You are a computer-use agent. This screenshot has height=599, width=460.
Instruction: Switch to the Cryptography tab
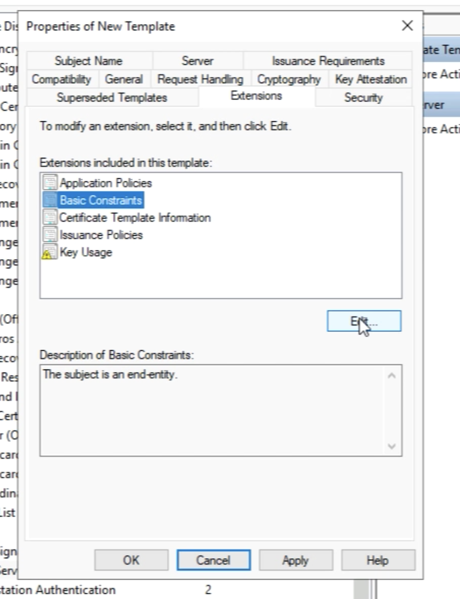tap(289, 79)
